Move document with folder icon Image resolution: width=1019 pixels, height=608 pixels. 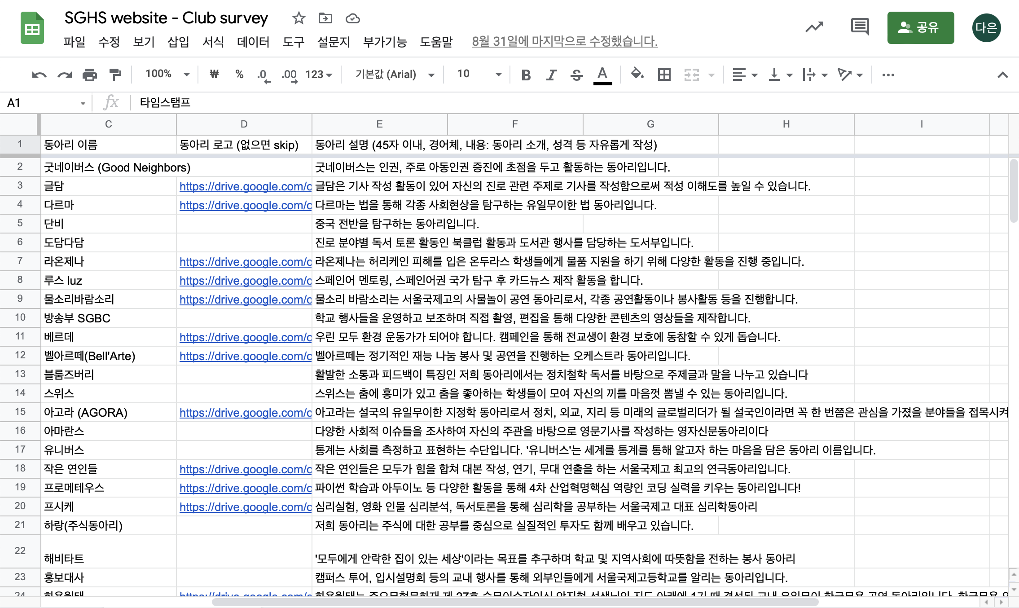(x=325, y=18)
